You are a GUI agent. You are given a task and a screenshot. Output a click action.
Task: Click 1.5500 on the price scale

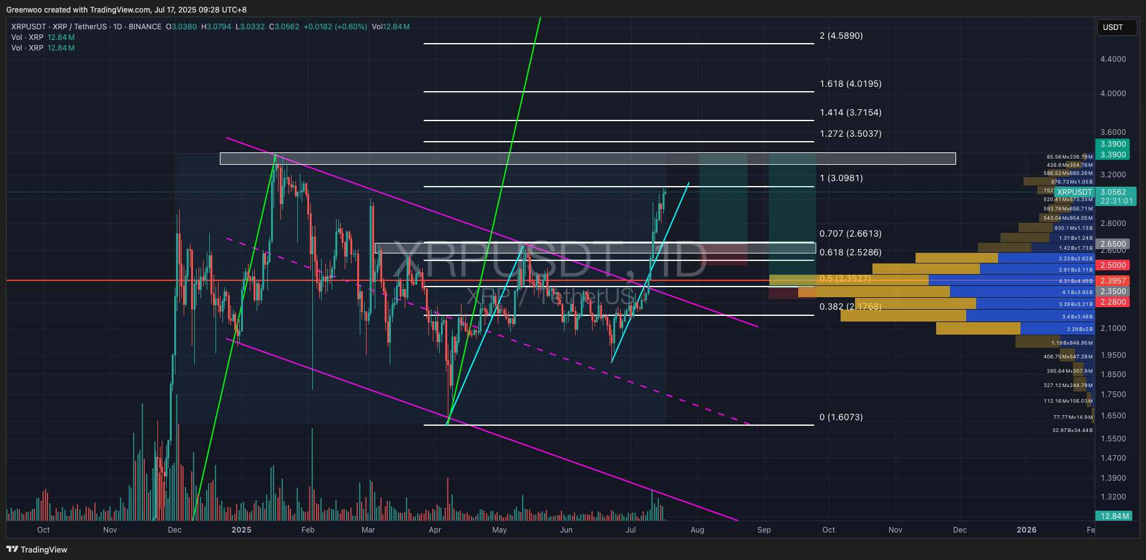(1114, 439)
